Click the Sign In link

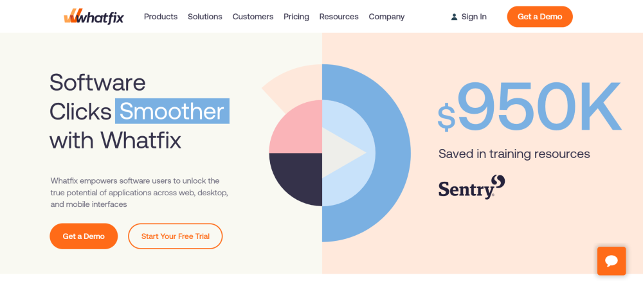pyautogui.click(x=474, y=17)
